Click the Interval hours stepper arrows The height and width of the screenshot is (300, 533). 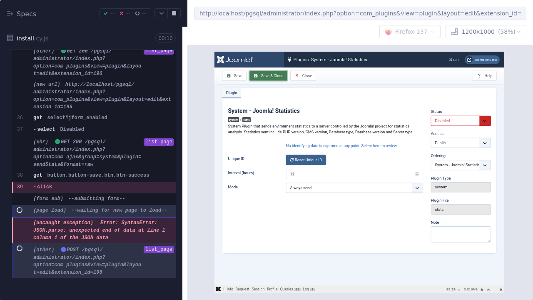pos(417,174)
